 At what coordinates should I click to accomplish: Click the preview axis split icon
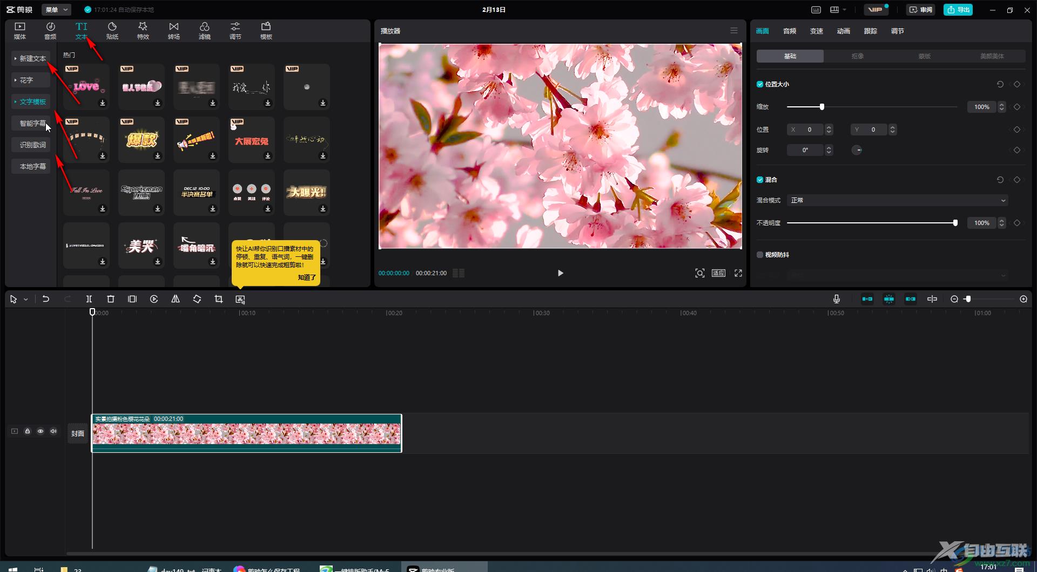932,299
